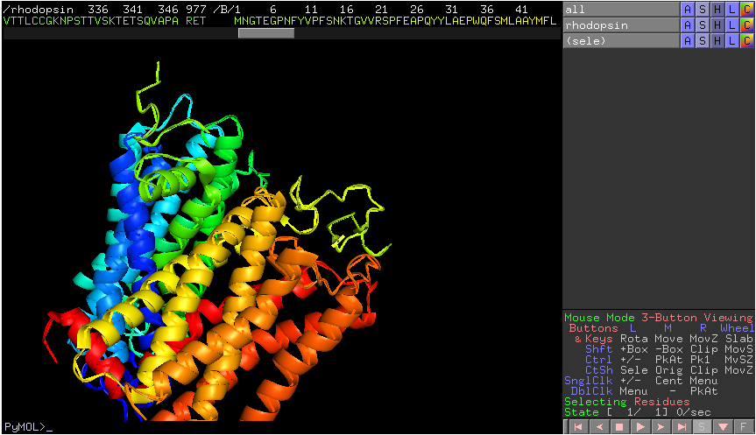Open the Show menu for rhodopsin
This screenshot has height=435, width=756.
(703, 25)
